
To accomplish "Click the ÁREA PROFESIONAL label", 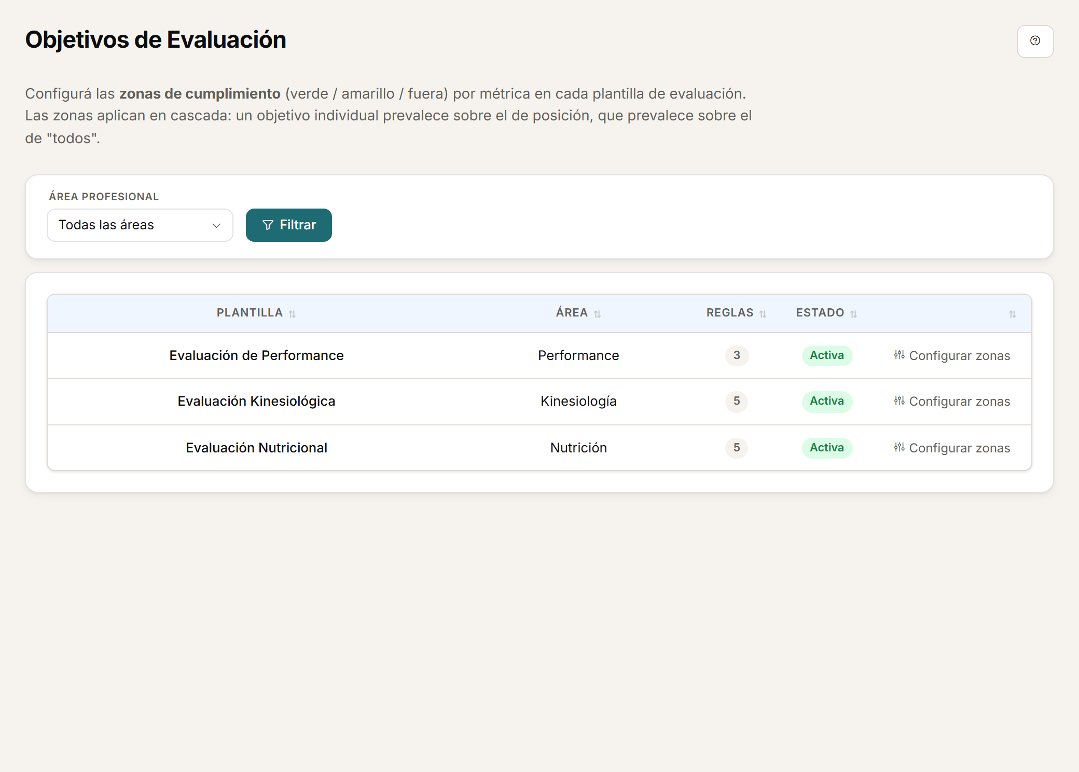I will click(x=104, y=197).
